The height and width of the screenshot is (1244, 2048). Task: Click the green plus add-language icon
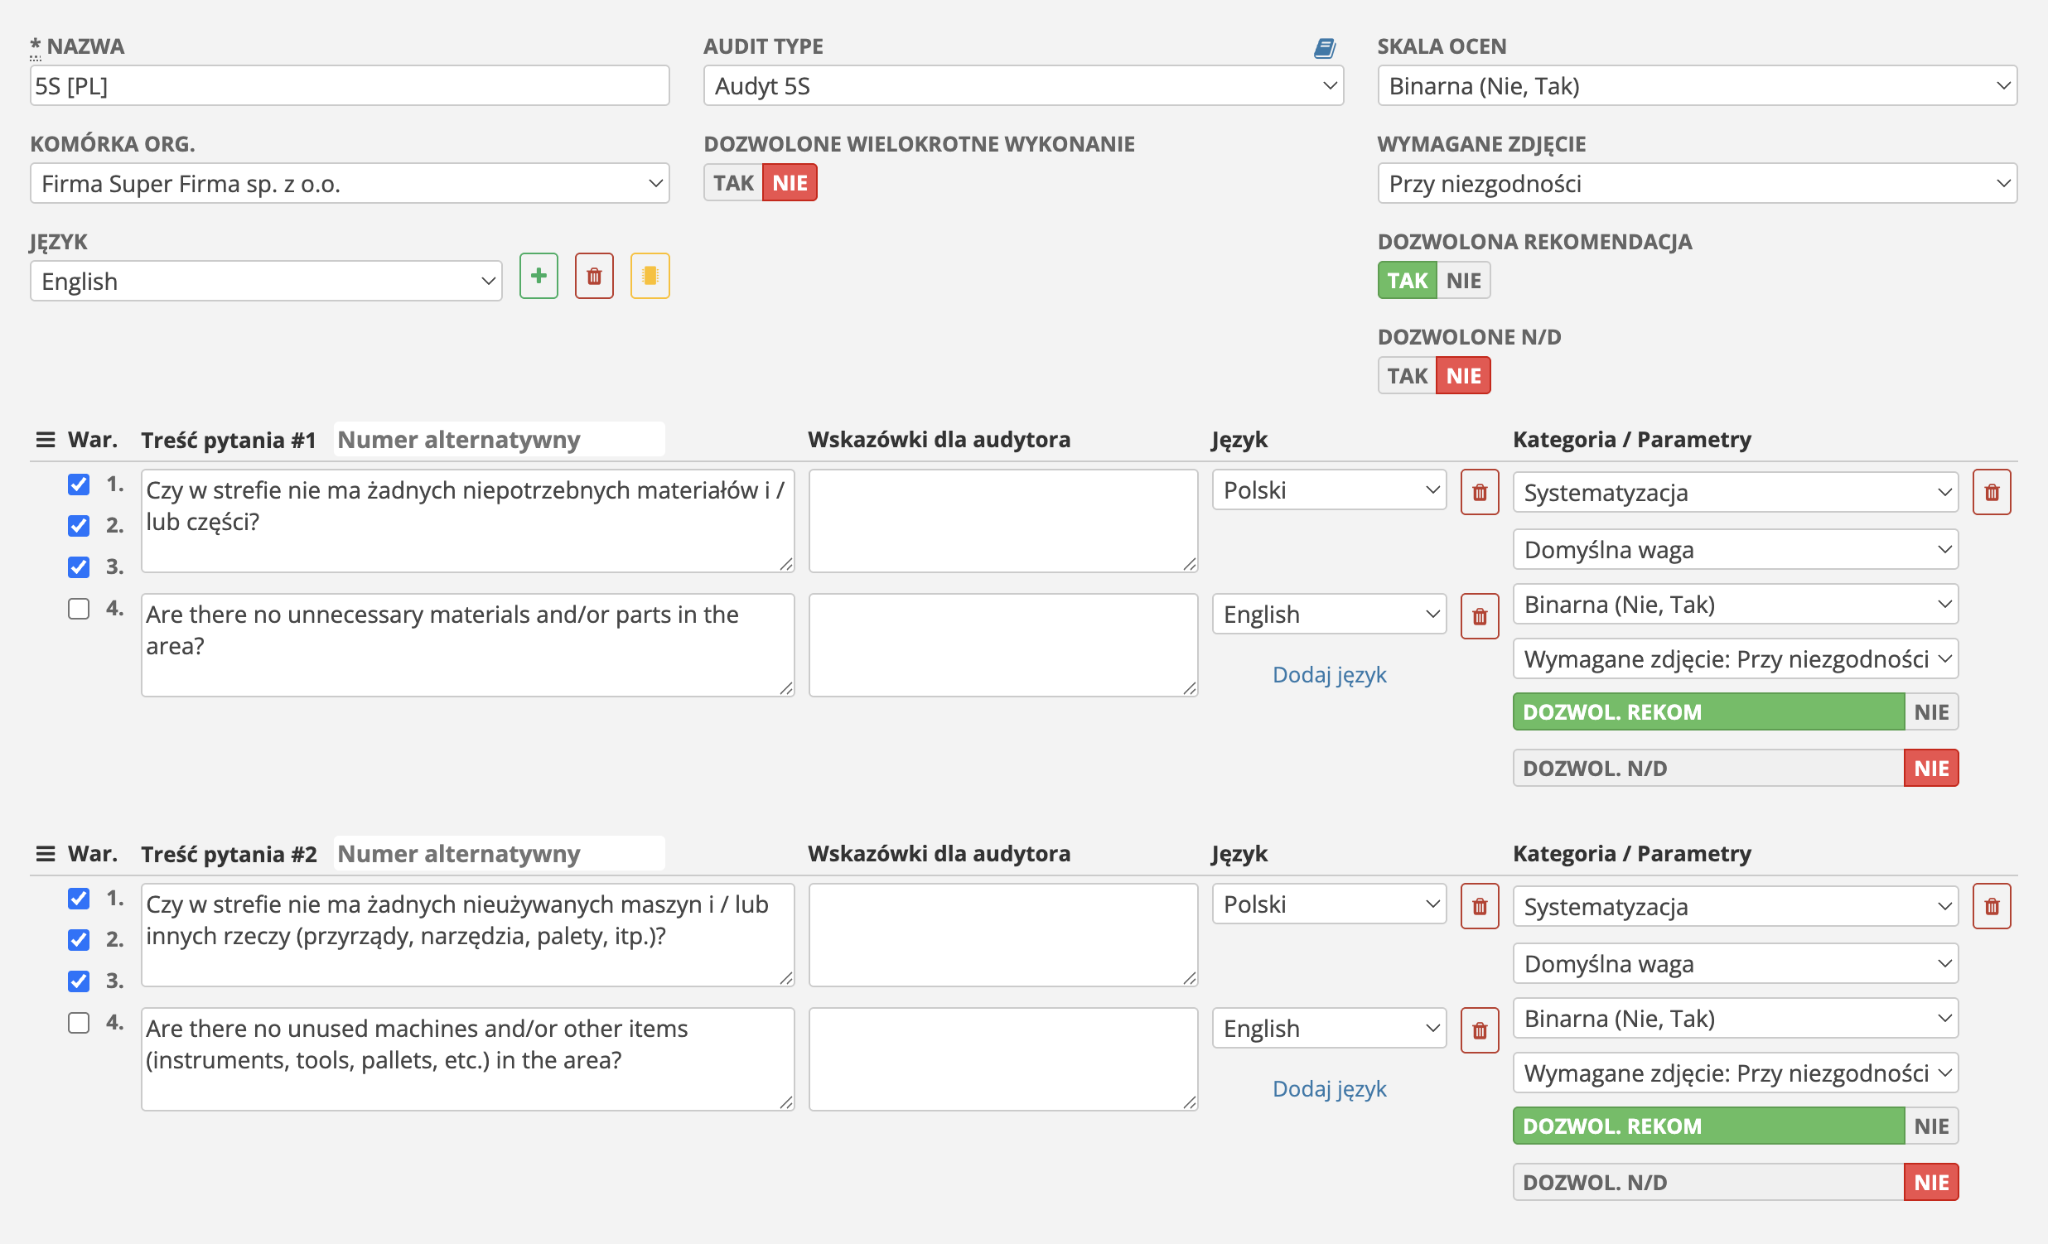pyautogui.click(x=539, y=276)
